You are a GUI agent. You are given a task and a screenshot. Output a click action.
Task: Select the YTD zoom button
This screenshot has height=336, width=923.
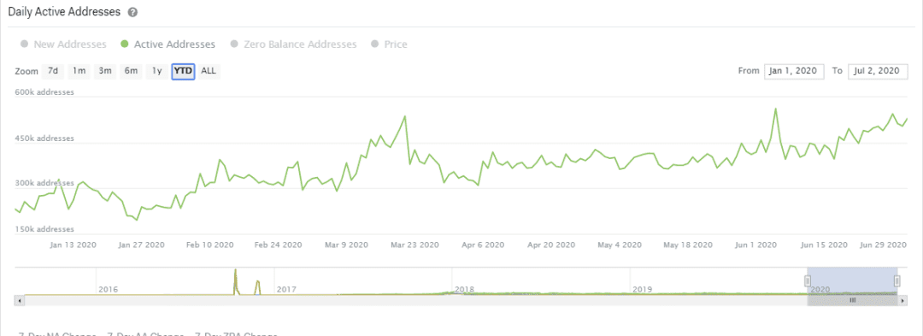[x=183, y=71]
